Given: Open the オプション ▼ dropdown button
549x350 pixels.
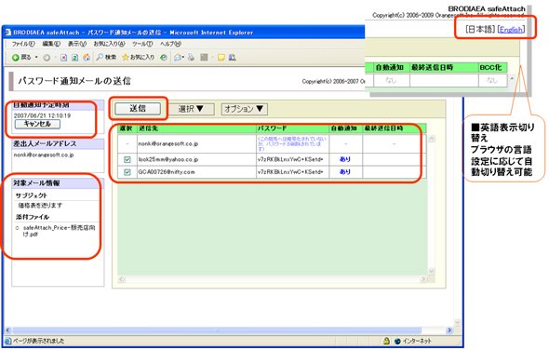Looking at the screenshot, I should point(244,109).
